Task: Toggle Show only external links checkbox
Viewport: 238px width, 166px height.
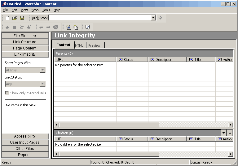Action: 7,93
